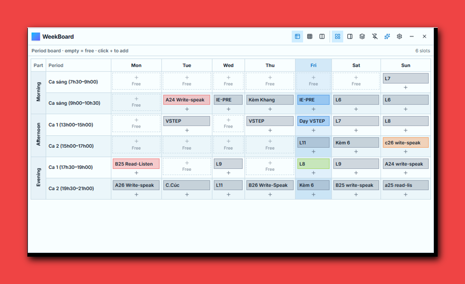Toggle the side panel icon
465x284 pixels.
coord(350,36)
